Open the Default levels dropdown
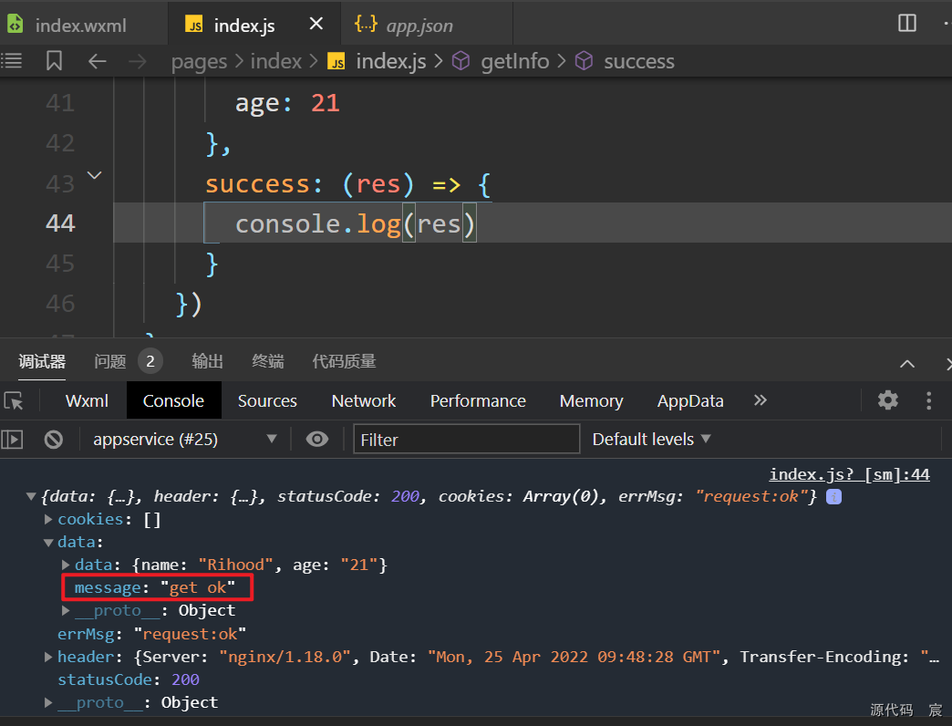 point(651,439)
